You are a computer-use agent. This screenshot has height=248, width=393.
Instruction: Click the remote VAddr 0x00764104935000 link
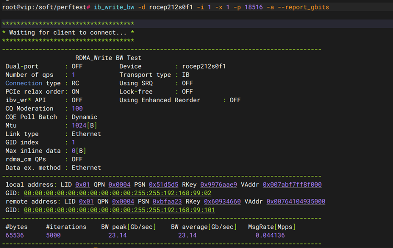296,202
